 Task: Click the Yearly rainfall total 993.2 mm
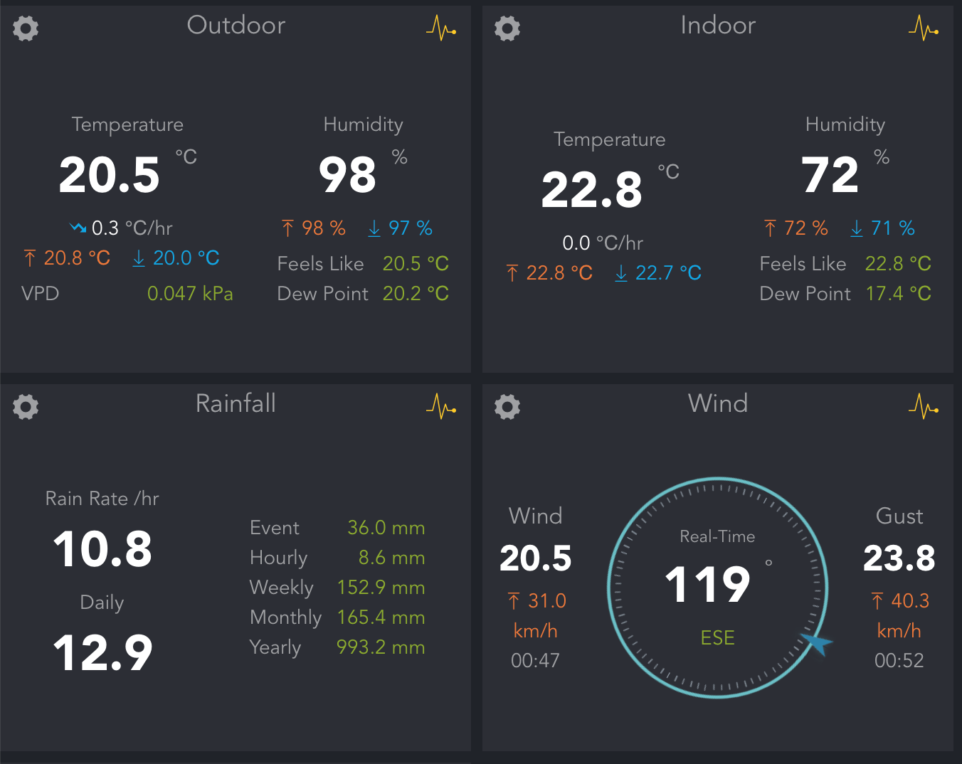(381, 647)
